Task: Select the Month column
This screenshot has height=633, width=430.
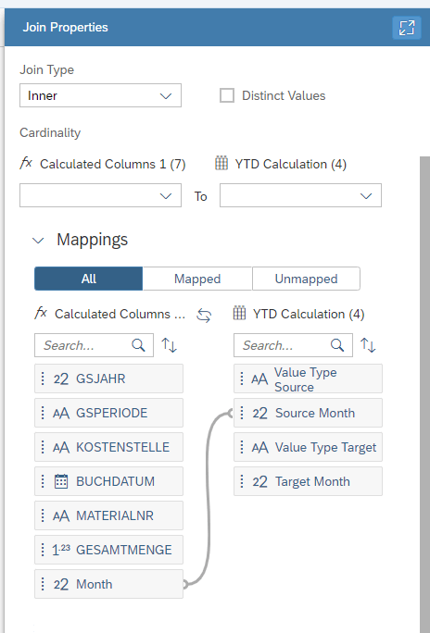Action: 108,584
